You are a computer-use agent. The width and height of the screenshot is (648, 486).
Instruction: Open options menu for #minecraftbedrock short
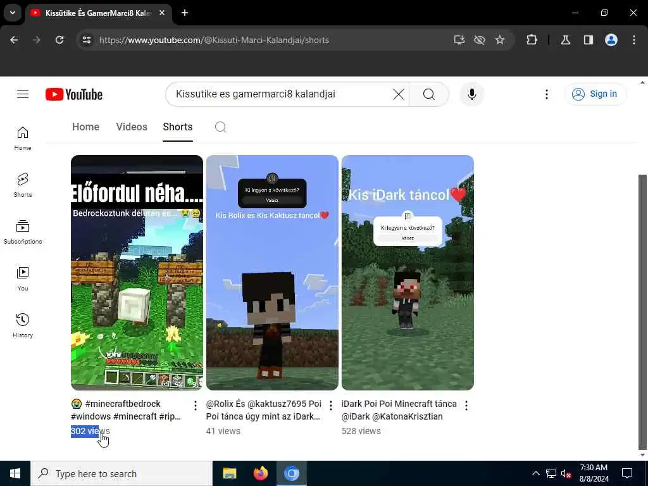[196, 406]
